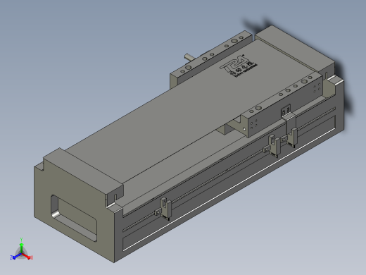Select the rounded slot opening on the end plate
The image size is (366, 275).
[x=74, y=218]
